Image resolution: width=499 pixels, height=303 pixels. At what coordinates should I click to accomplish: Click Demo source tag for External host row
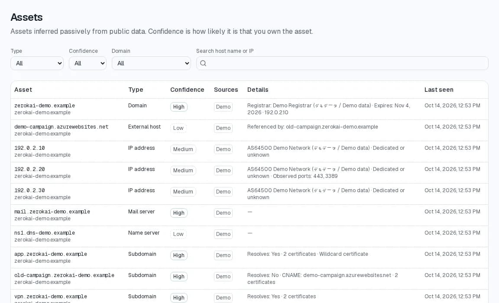223,128
